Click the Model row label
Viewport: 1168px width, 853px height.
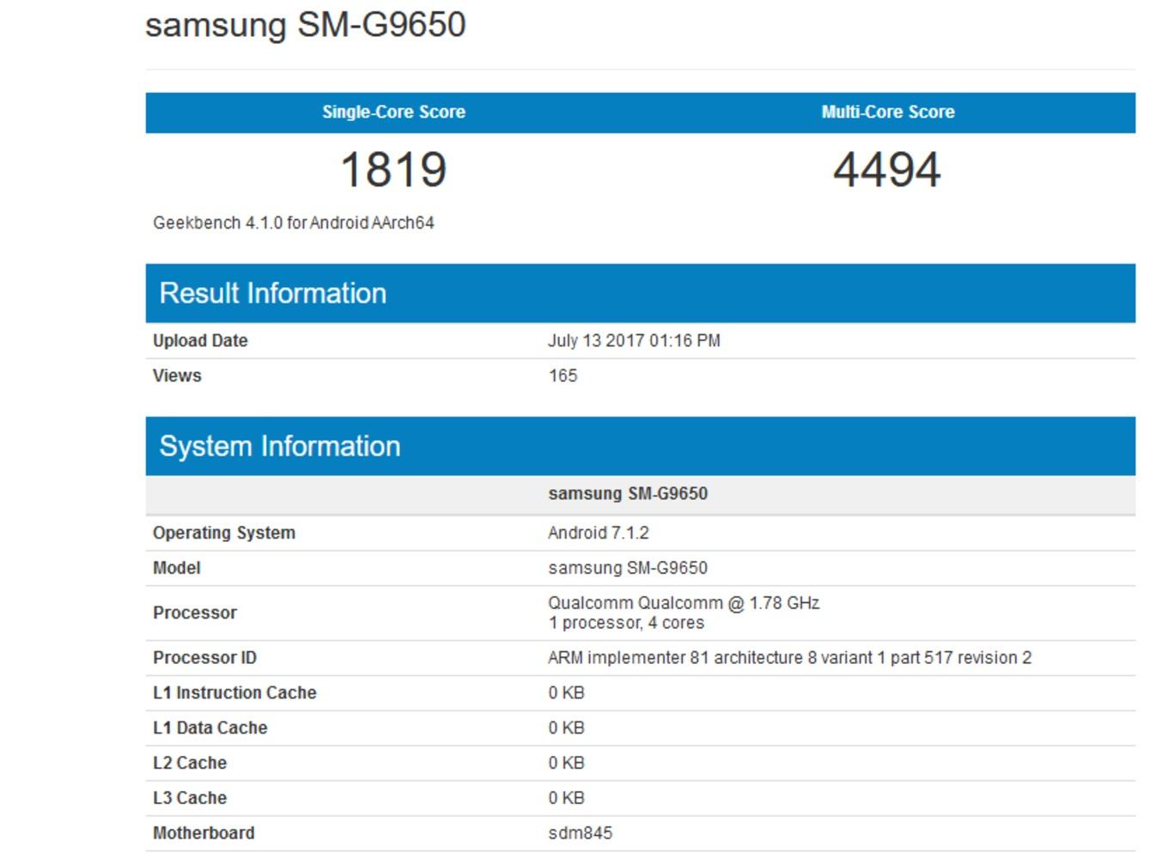[x=177, y=568]
